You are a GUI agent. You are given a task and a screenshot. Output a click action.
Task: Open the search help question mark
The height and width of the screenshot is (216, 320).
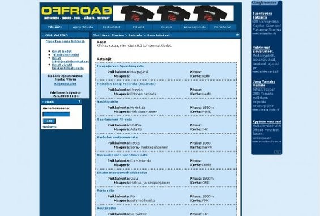(79, 102)
